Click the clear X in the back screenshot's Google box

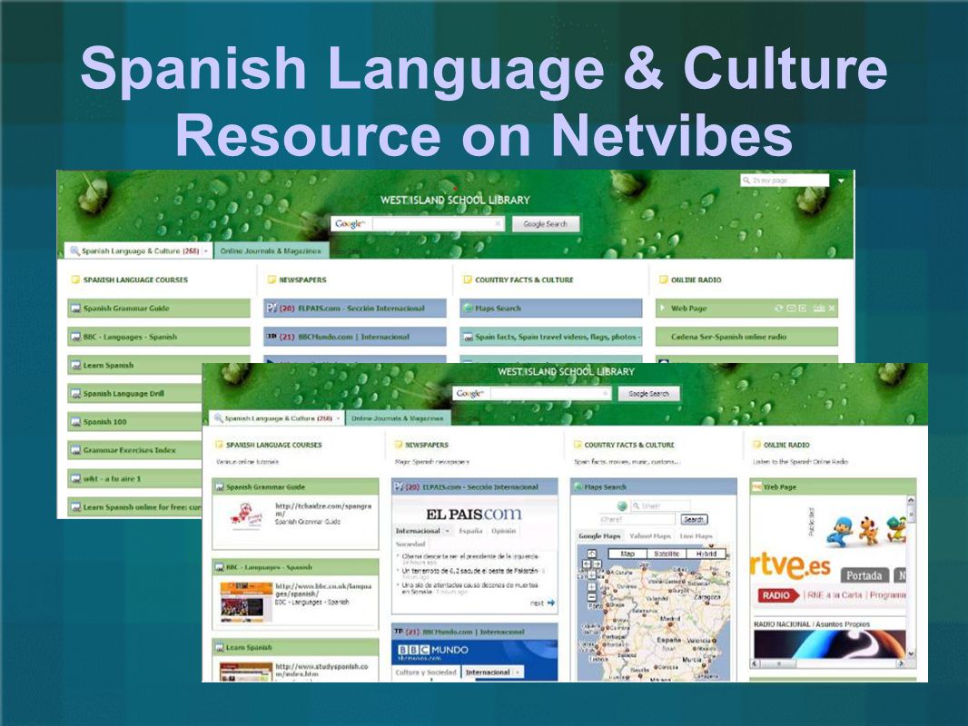click(x=498, y=224)
